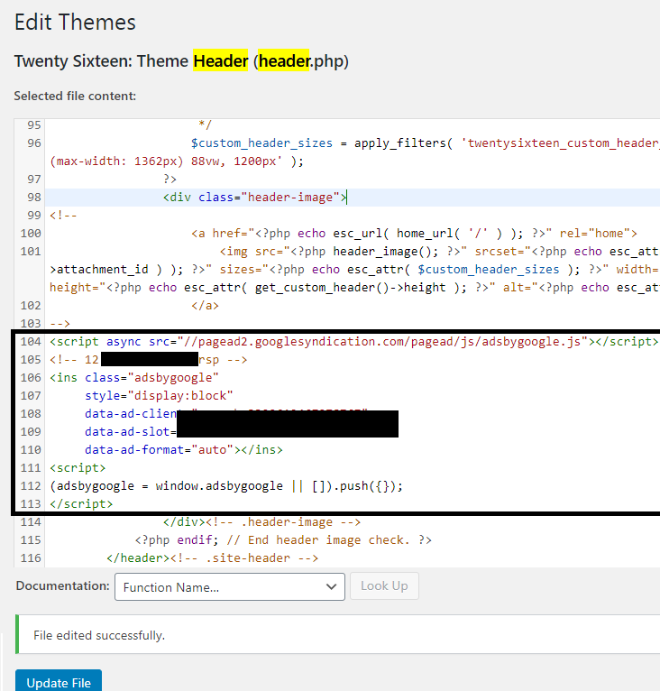
Task: Click line number 95 in the gutter
Action: point(34,125)
